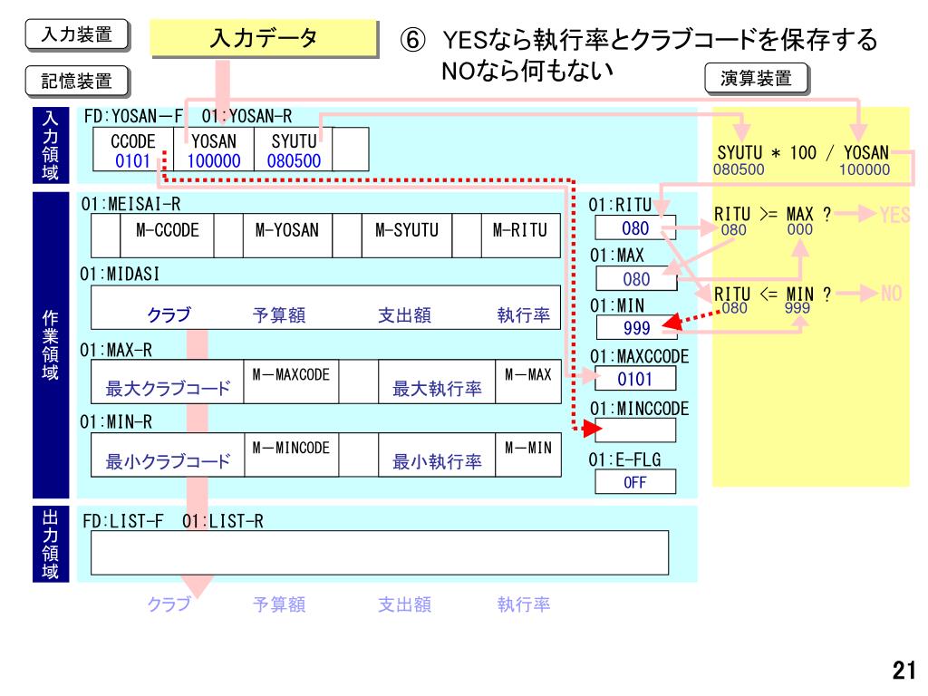928x696 pixels.
Task: Select the M-MIN field
Action: (528, 455)
